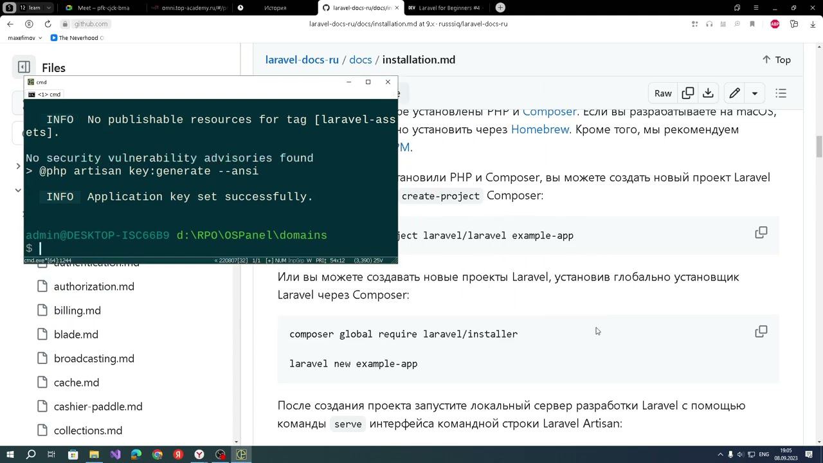The image size is (823, 463).
Task: Close the laravel-docs-ru browser tab
Action: pos(396,8)
